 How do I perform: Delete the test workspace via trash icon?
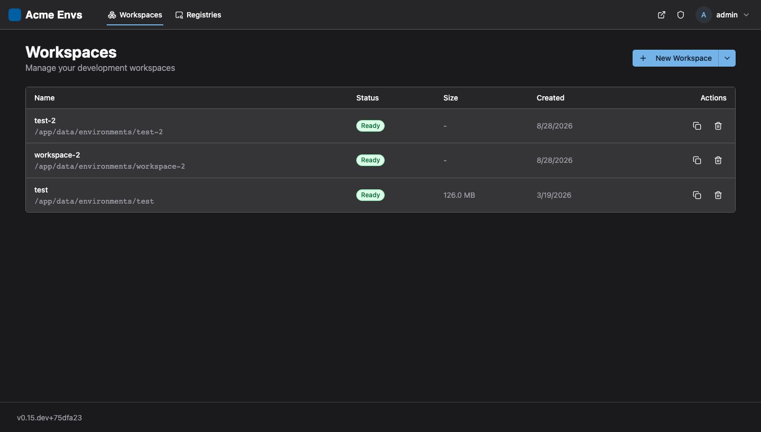point(718,195)
